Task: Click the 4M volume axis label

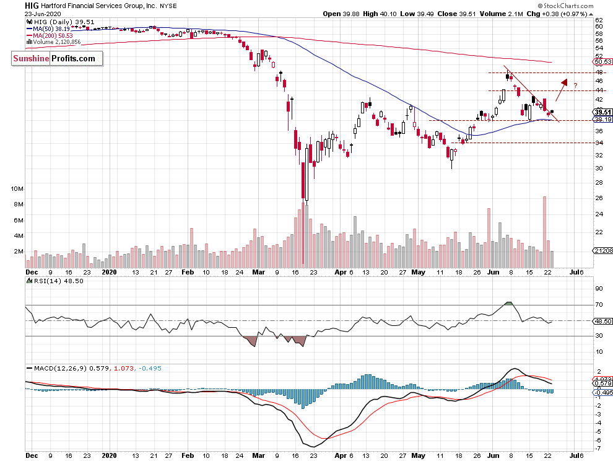Action: point(19,236)
